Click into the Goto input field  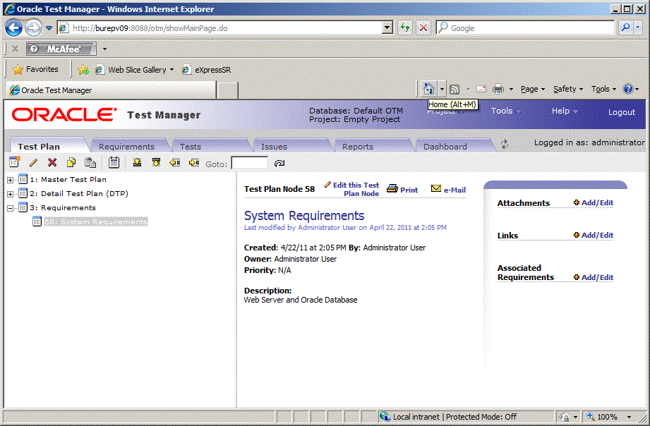pyautogui.click(x=250, y=163)
